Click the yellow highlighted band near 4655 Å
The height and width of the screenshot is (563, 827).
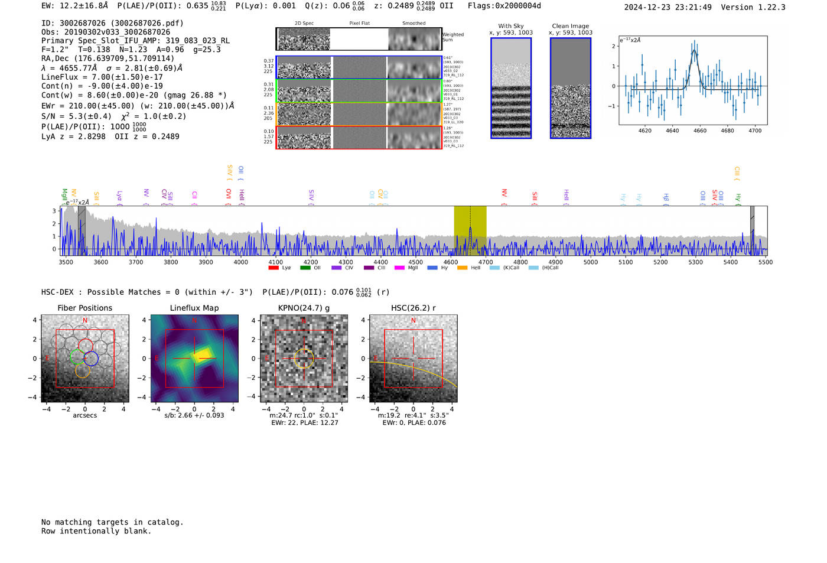(x=470, y=230)
